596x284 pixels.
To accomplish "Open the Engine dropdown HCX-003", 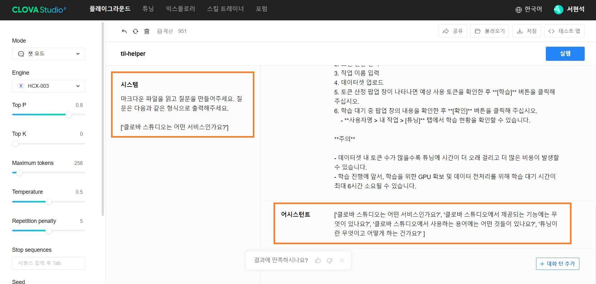I will tap(49, 86).
